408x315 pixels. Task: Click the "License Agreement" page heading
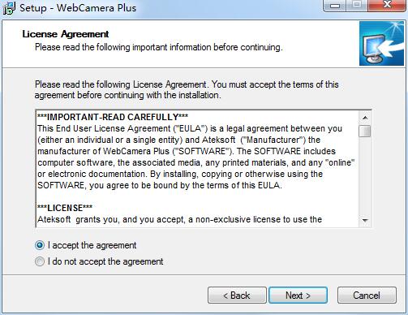(66, 34)
